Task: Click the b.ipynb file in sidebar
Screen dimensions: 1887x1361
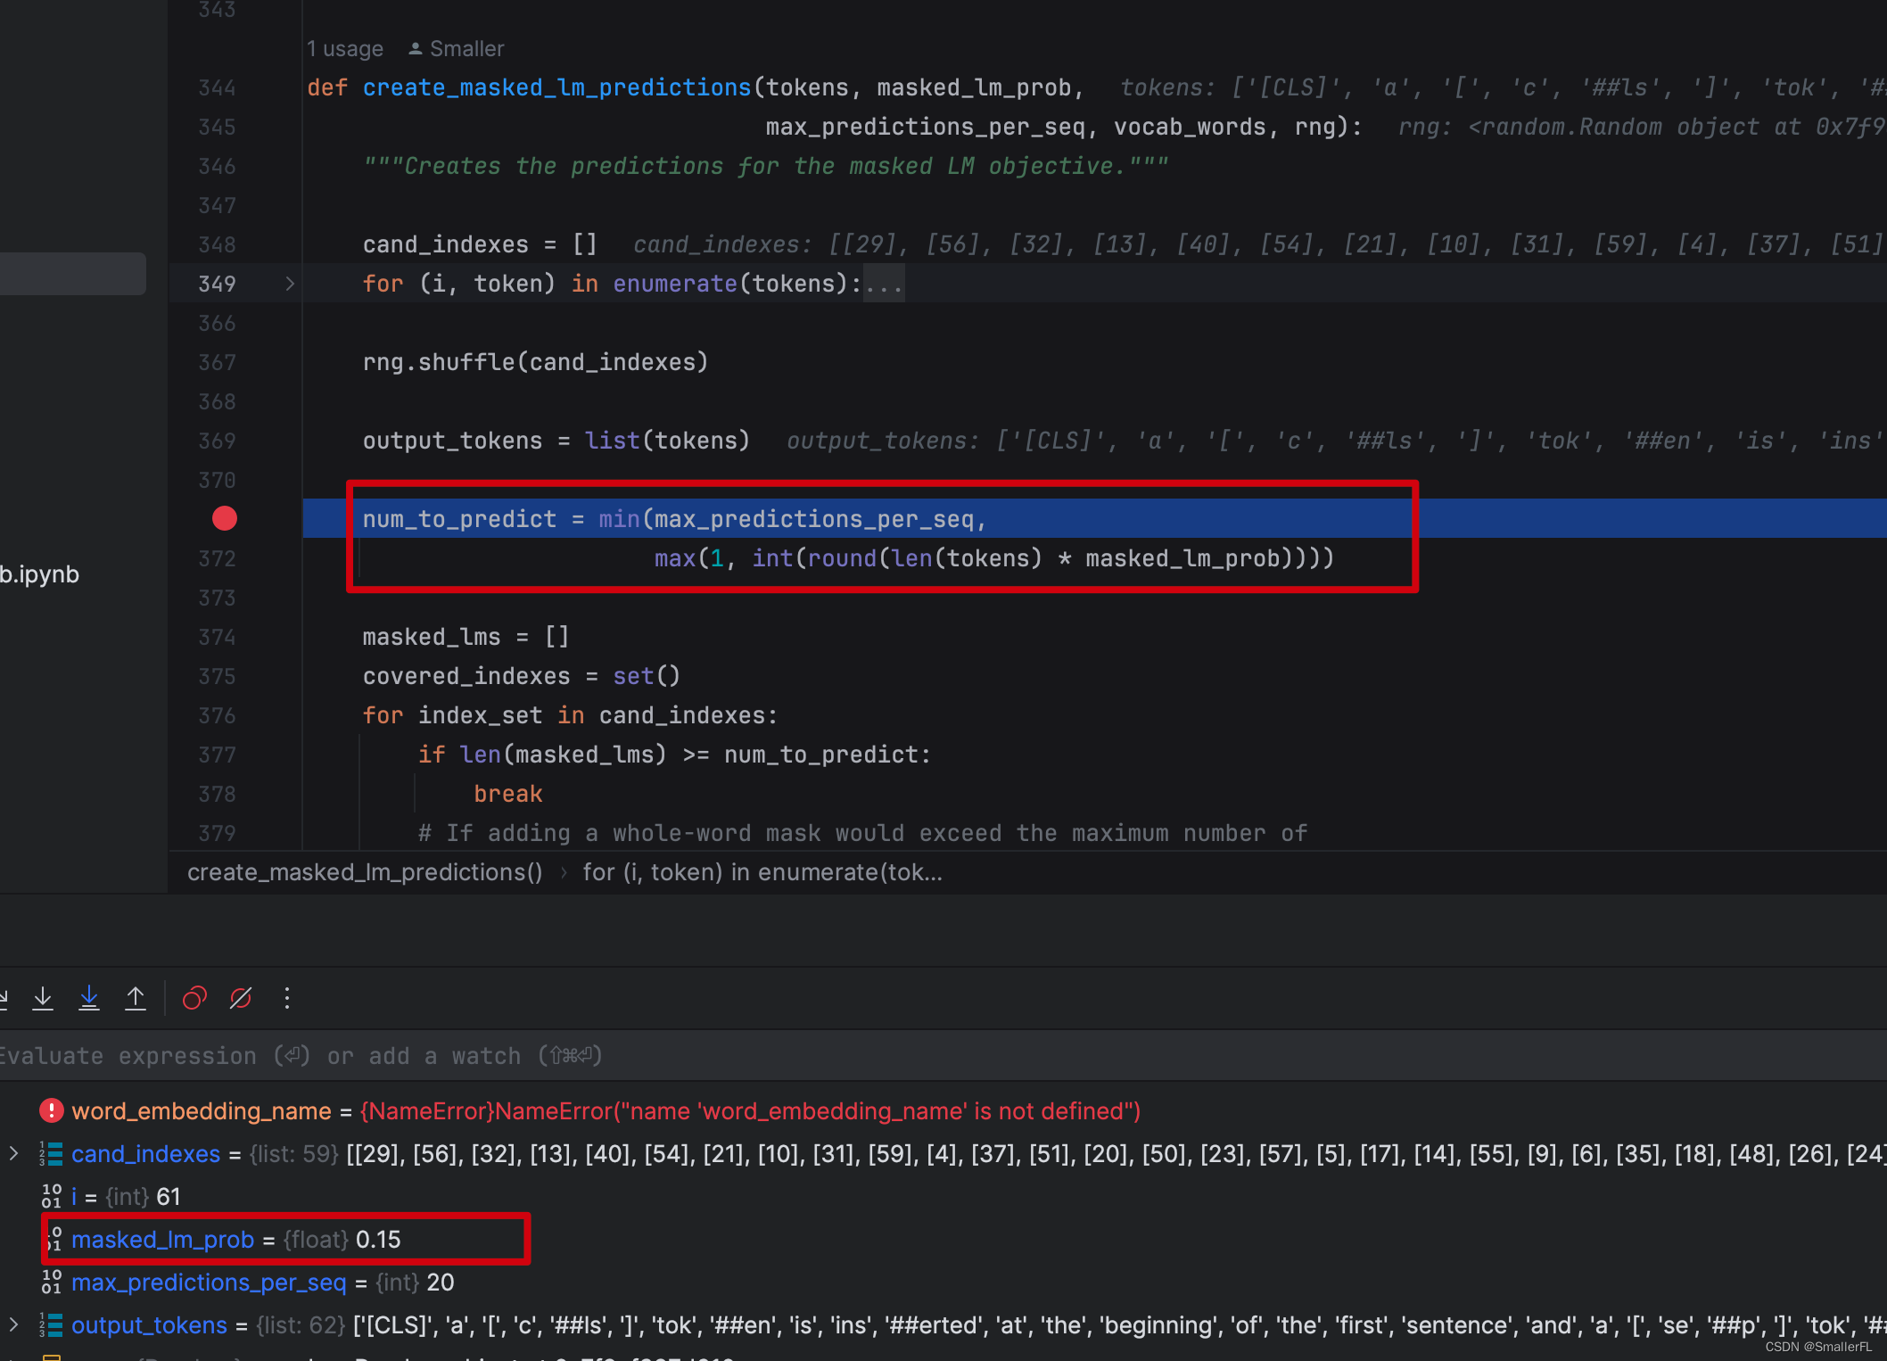Action: coord(39,574)
